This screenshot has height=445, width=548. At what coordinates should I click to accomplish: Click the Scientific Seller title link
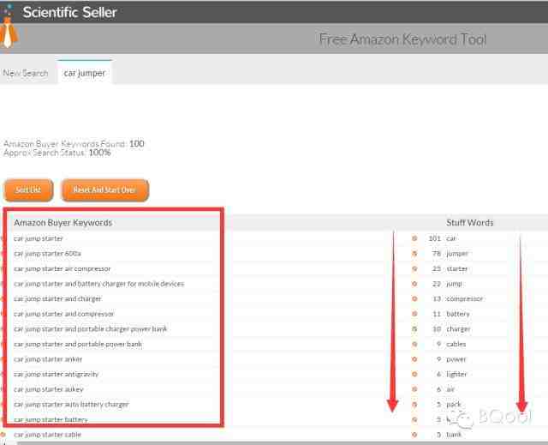click(69, 12)
